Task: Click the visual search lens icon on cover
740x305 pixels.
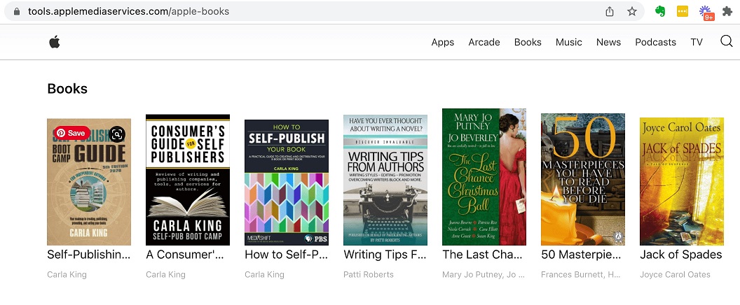Action: [117, 134]
